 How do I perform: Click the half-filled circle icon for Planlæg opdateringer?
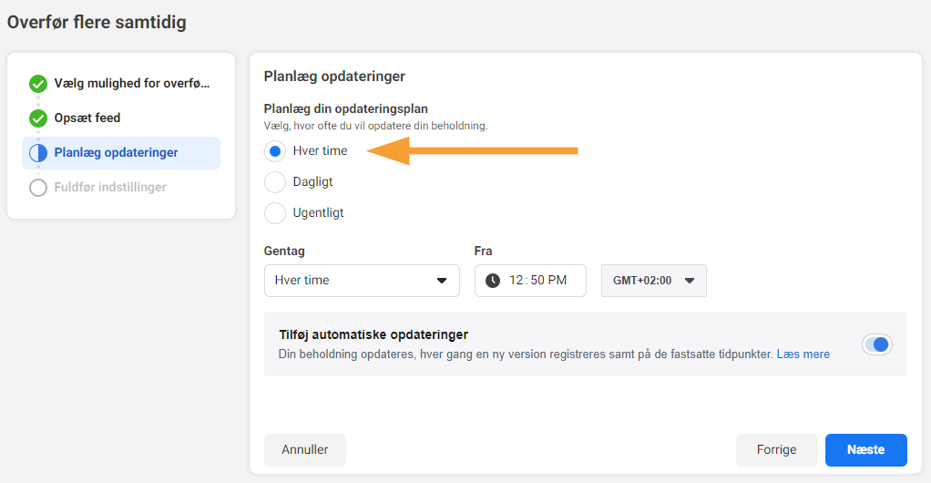click(38, 153)
